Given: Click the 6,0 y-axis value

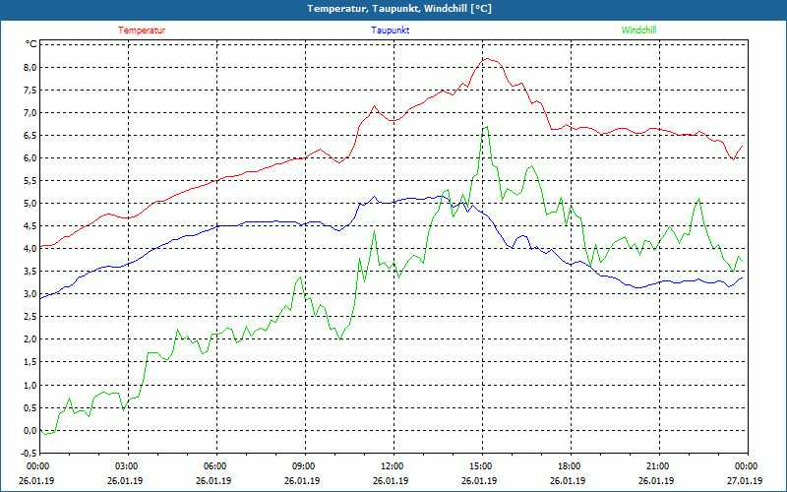Looking at the screenshot, I should click(31, 158).
